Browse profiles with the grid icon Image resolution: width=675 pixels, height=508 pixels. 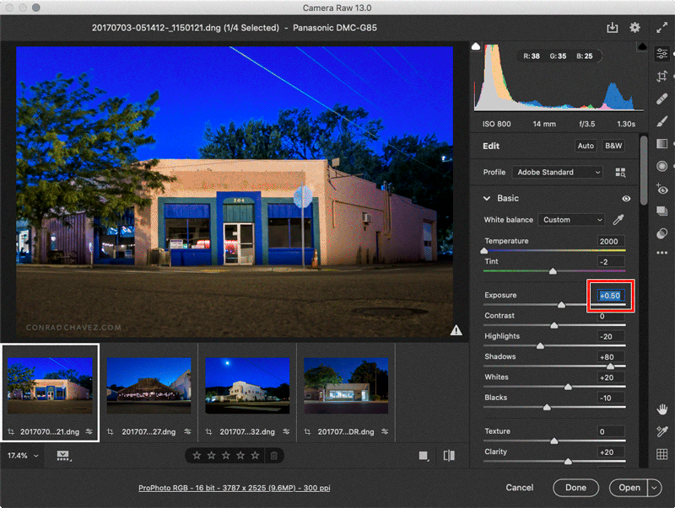620,173
